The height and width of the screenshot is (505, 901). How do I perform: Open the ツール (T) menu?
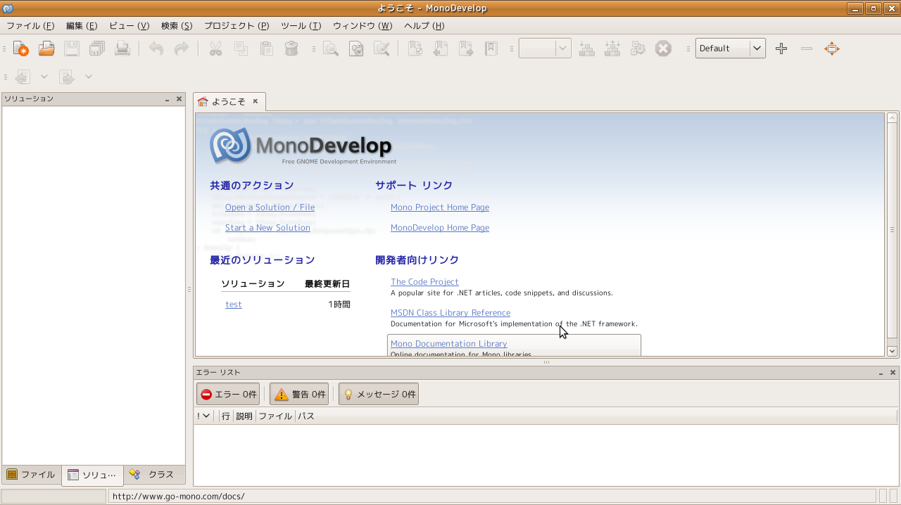point(301,26)
